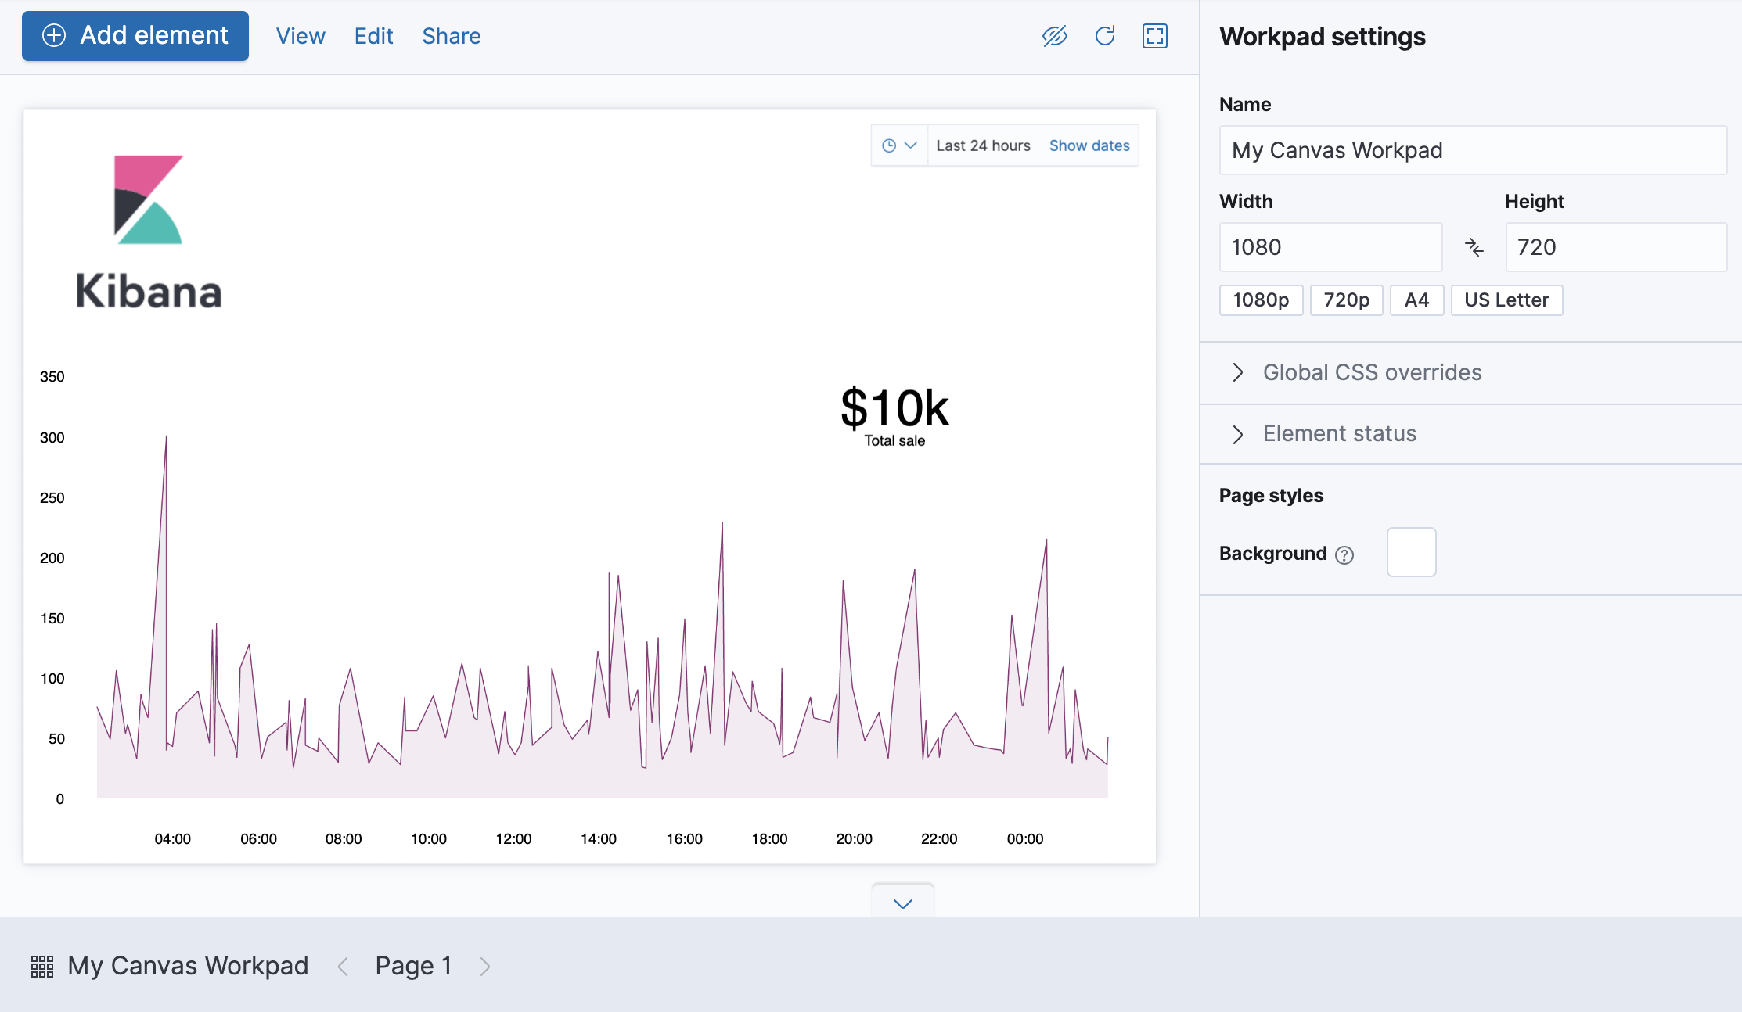Click the Kibana logo on the workpad
The height and width of the screenshot is (1012, 1742).
tap(149, 227)
